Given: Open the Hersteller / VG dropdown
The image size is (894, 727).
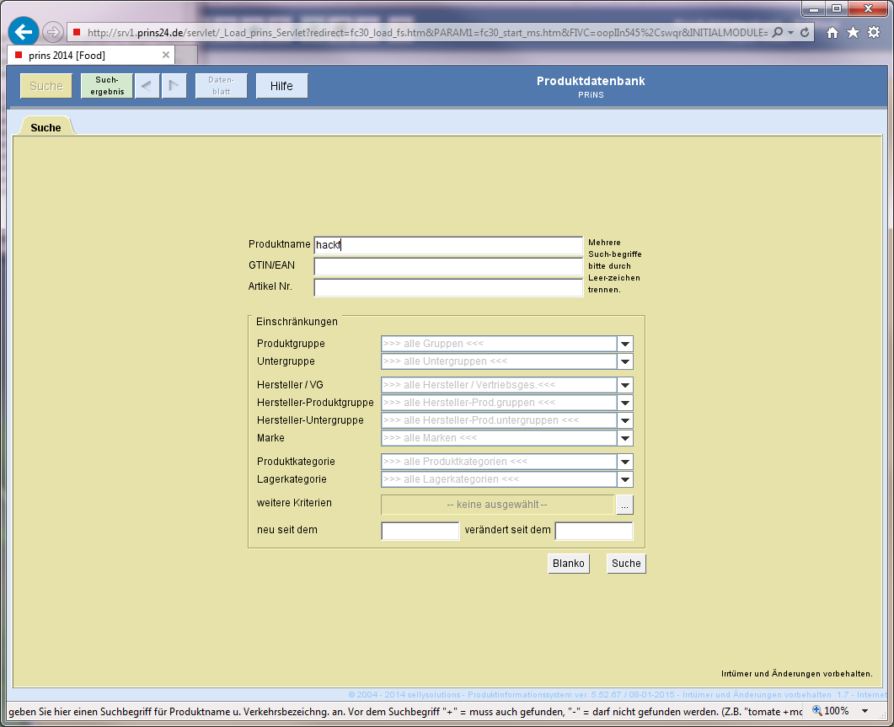Looking at the screenshot, I should pyautogui.click(x=625, y=385).
